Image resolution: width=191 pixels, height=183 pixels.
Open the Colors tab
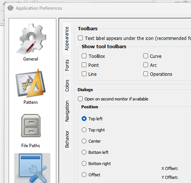click(67, 86)
